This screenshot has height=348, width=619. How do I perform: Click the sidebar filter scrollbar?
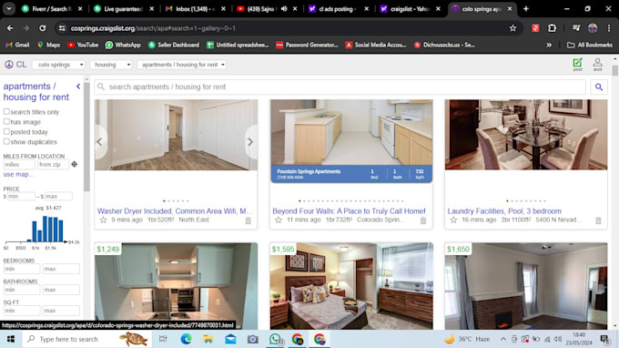(x=86, y=137)
